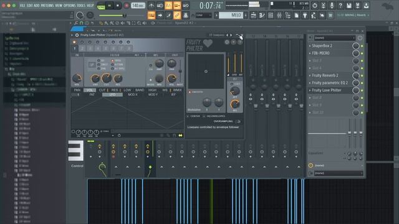Viewport: 399px width, 224px height.
Task: Select the RES envelope tab
Action: click(115, 90)
